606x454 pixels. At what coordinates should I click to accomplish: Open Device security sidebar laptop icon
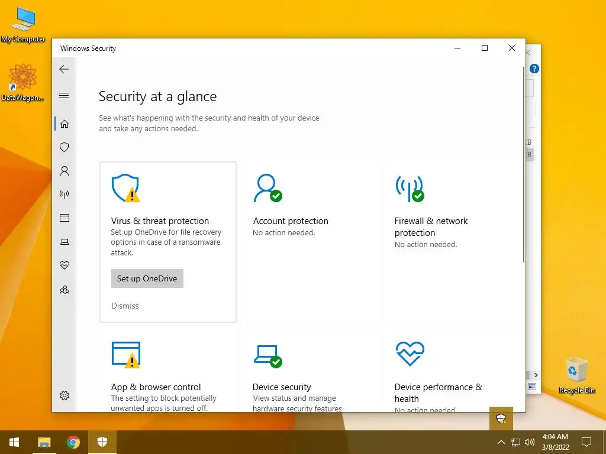(x=65, y=242)
